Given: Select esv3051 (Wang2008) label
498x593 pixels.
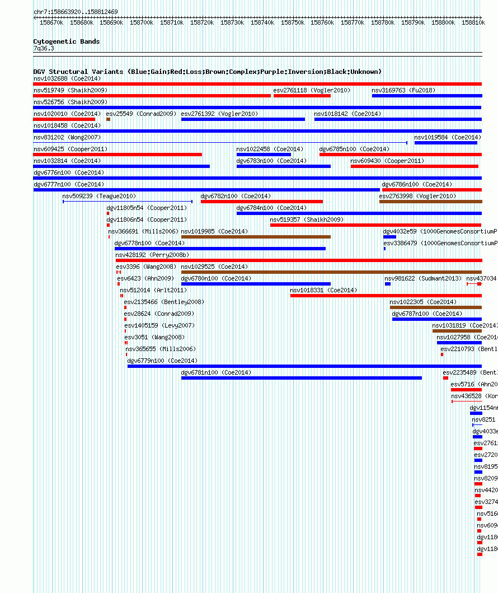Looking at the screenshot, I should tap(154, 337).
